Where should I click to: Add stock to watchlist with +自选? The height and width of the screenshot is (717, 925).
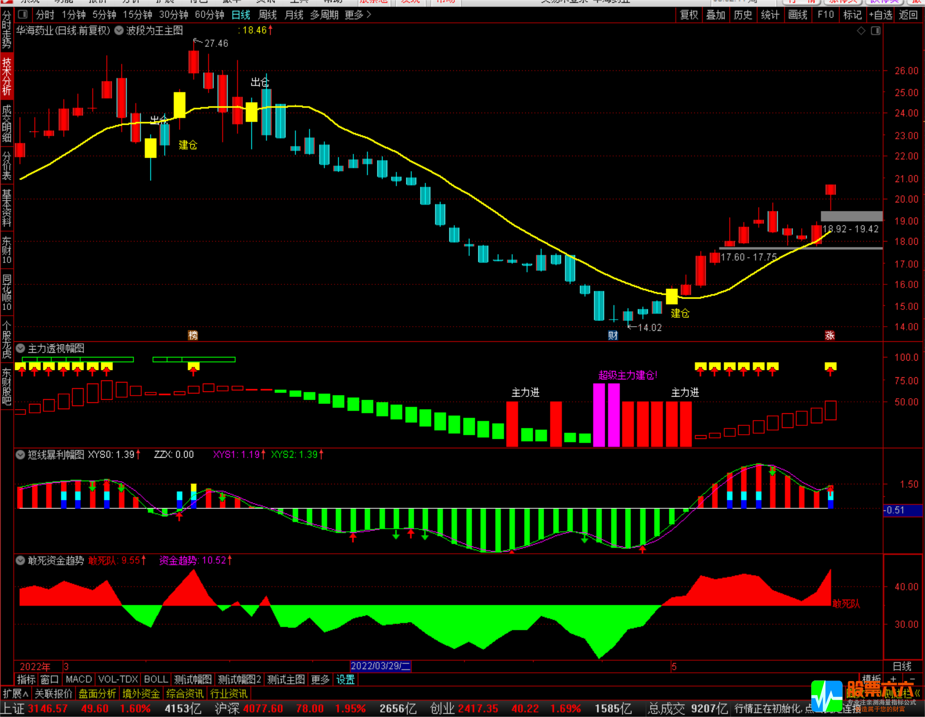click(x=880, y=15)
